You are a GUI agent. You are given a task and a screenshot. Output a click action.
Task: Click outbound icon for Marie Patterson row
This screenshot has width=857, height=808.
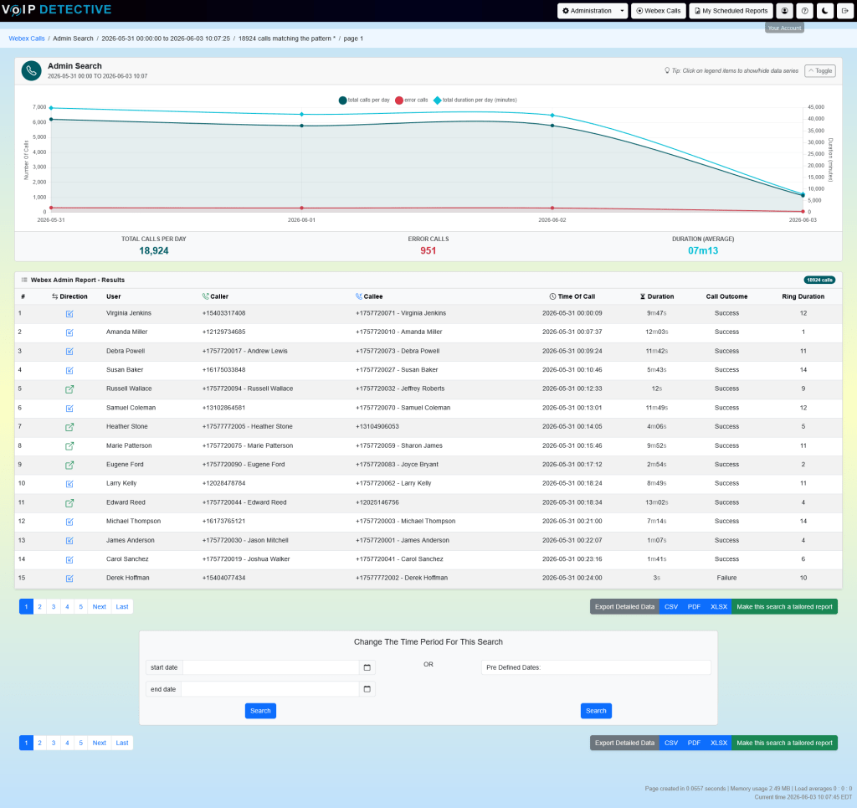(69, 446)
